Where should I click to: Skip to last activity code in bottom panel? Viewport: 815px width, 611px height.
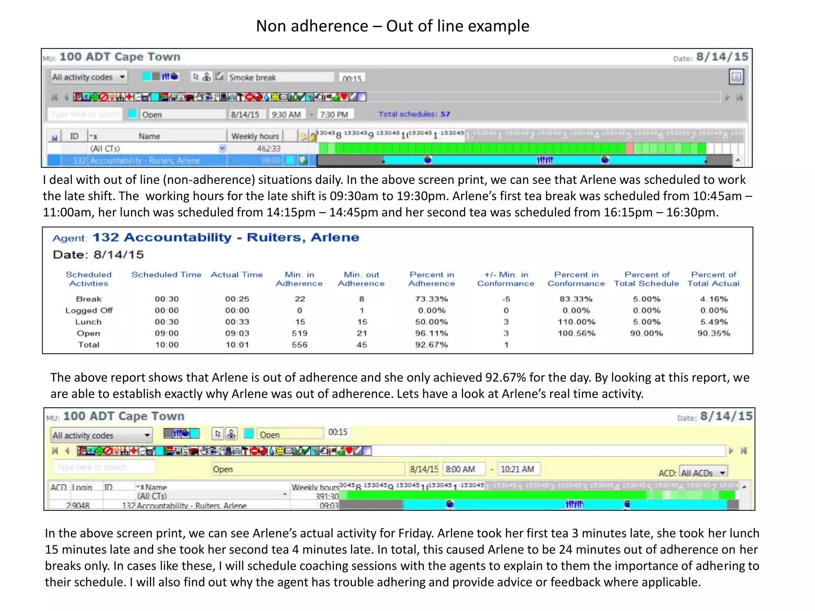coord(743,451)
